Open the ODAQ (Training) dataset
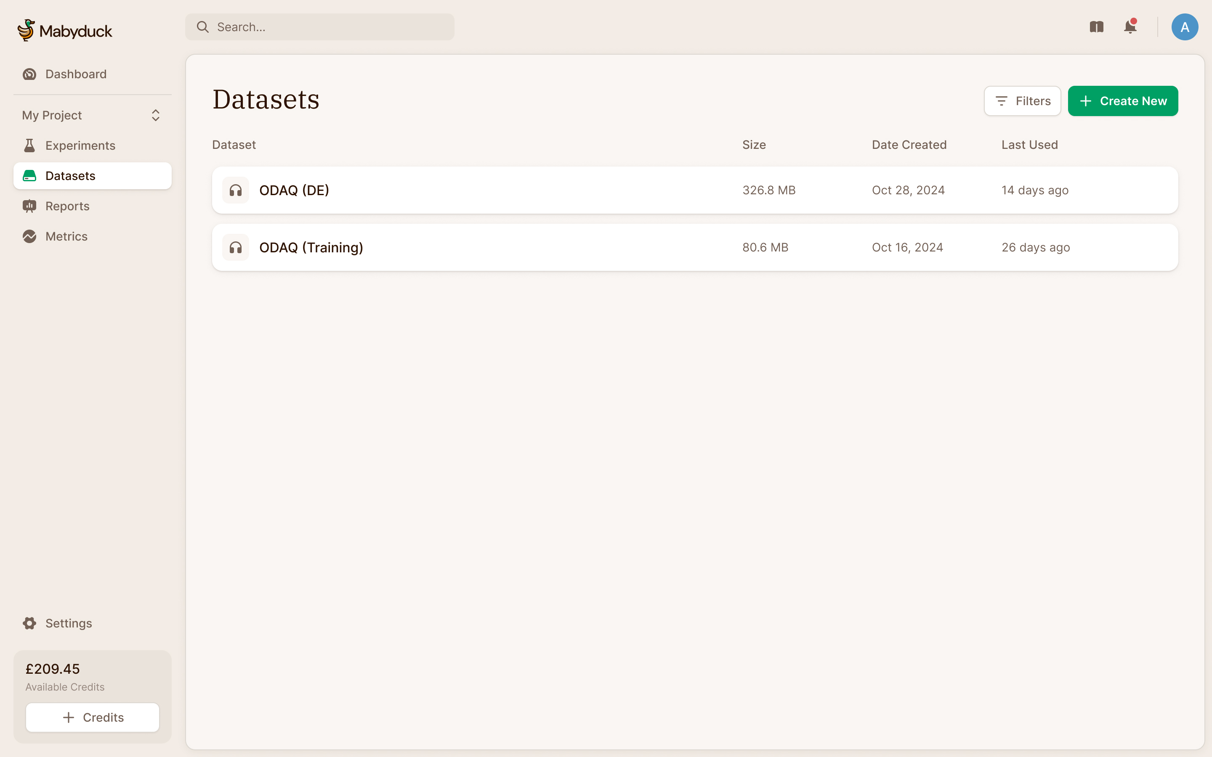 [695, 247]
